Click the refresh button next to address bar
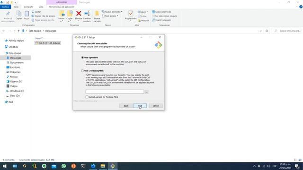Screen dimensions: 303x170 (x=267, y=31)
